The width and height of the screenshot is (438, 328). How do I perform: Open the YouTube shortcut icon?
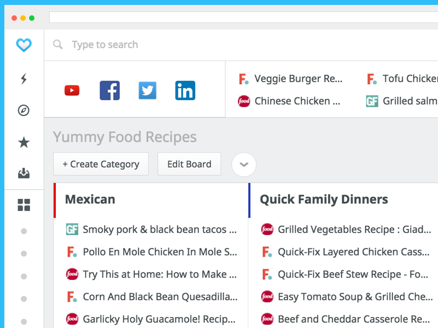(72, 90)
